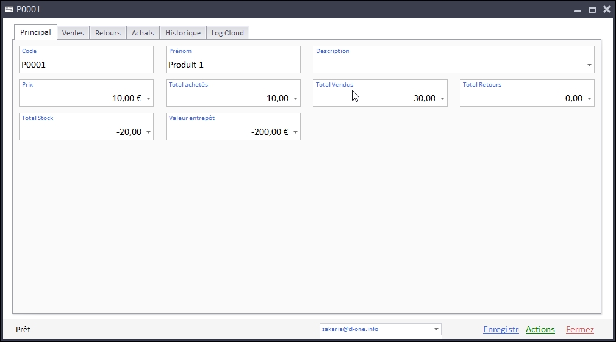Open the Log Cloud tab
Viewport: 616px width, 342px height.
[227, 33]
